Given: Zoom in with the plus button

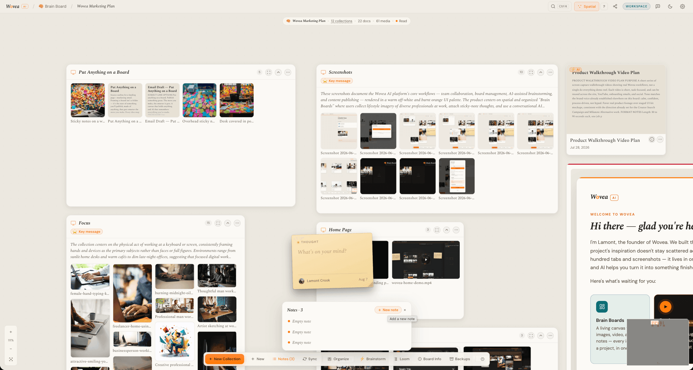Looking at the screenshot, I should tap(11, 332).
